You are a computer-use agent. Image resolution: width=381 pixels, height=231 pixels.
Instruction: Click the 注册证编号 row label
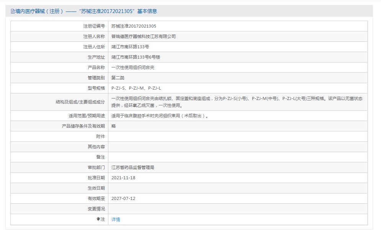tap(94, 26)
